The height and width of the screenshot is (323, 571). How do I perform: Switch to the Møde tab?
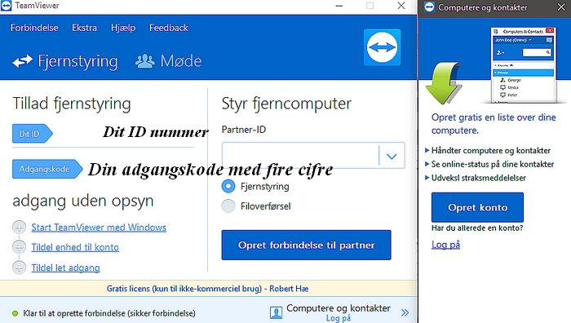168,61
